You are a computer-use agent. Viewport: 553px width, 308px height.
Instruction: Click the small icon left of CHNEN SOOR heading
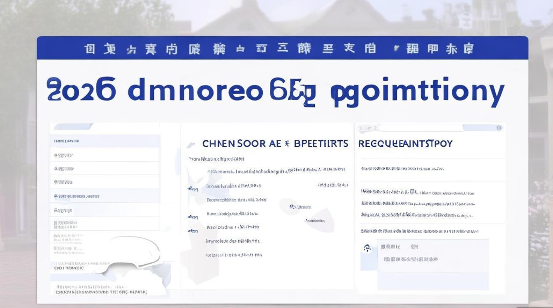coord(191,145)
